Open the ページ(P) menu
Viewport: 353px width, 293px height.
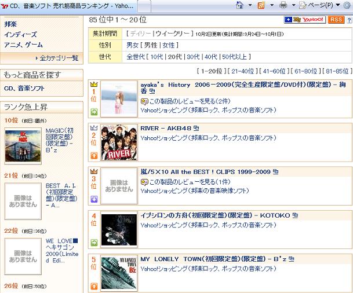click(319, 5)
